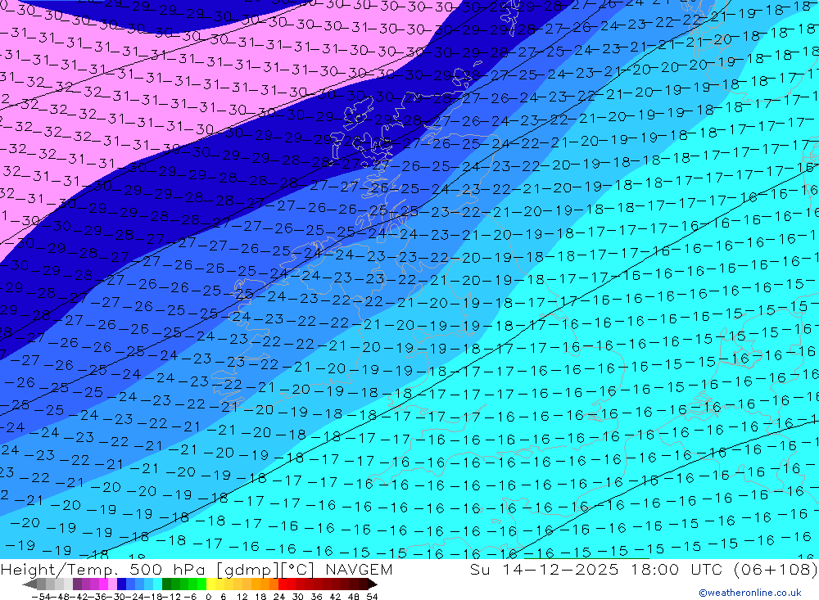Select the NAVGEM model name label

[359, 569]
